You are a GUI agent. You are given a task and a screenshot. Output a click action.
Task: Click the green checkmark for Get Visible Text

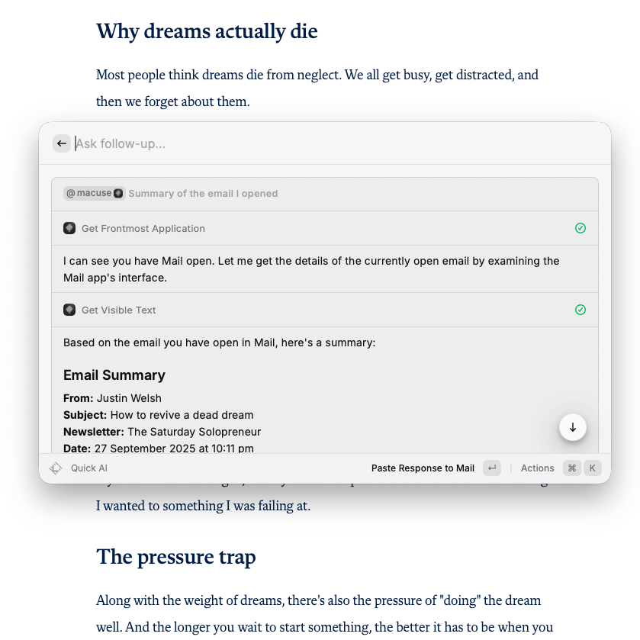[581, 310]
